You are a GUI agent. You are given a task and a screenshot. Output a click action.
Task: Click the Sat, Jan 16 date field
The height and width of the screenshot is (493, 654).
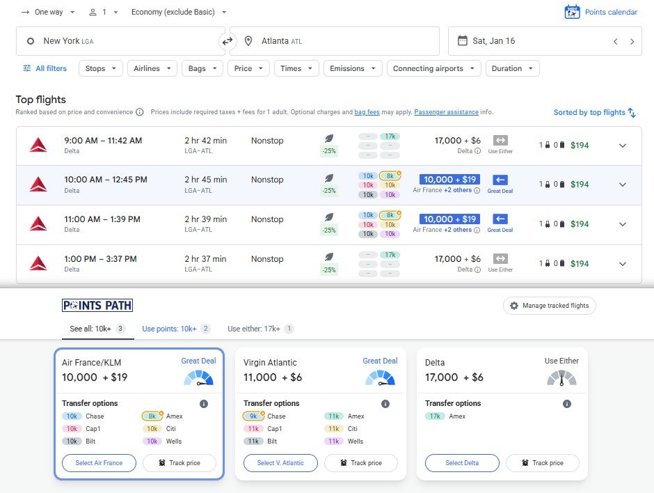[x=545, y=41]
